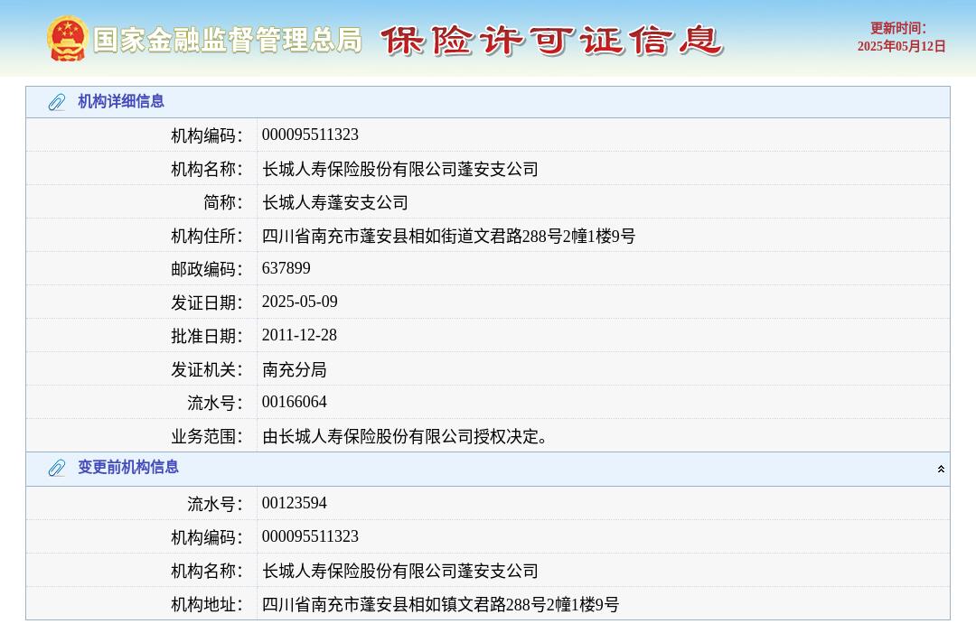Click the 变更前机构信息 section header text
Image resolution: width=976 pixels, height=633 pixels.
click(x=128, y=467)
